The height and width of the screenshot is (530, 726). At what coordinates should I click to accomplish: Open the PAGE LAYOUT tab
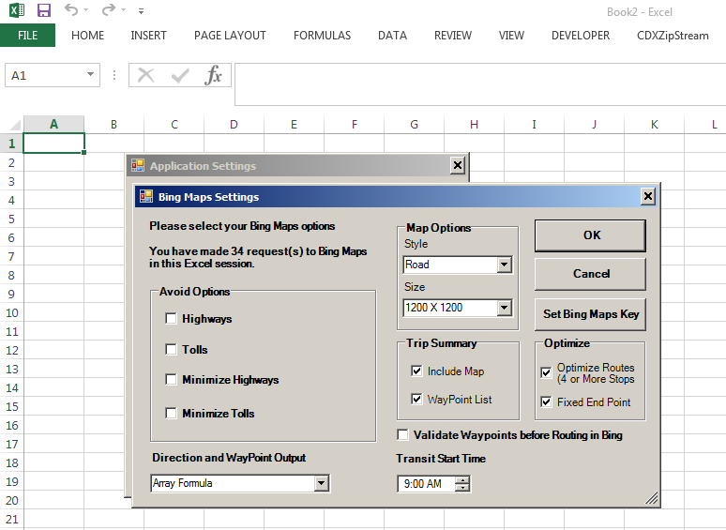click(230, 36)
